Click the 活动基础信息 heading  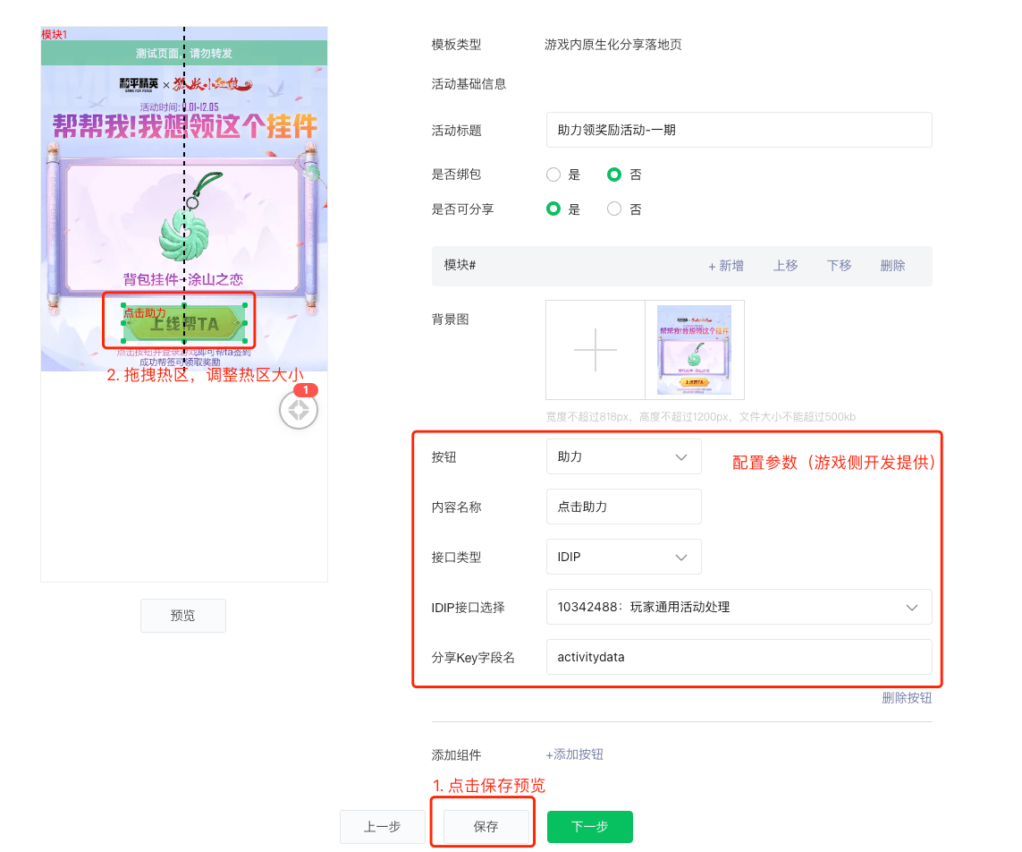pyautogui.click(x=469, y=84)
